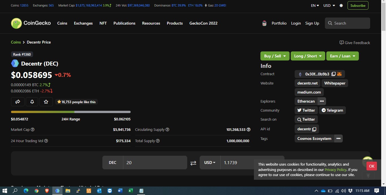This screenshot has height=195, width=386.
Task: Click Coins breadcrumb link
Action: click(16, 42)
